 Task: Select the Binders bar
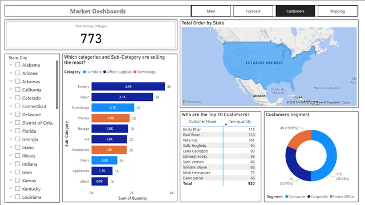click(128, 87)
